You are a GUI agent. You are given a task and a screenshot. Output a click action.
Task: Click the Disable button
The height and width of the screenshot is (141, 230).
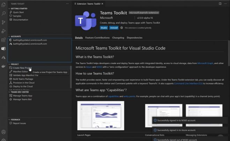point(104,28)
